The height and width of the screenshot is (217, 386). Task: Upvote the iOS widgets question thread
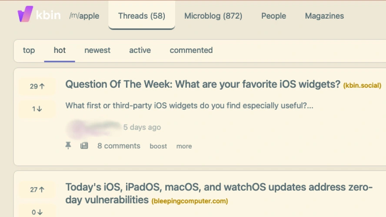tap(37, 86)
